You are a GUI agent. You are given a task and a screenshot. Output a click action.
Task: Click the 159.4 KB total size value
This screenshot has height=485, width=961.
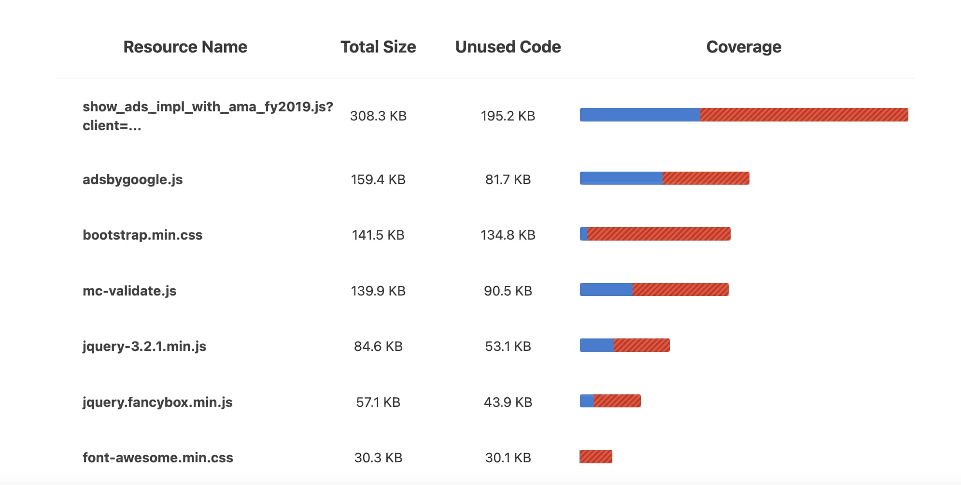(378, 179)
